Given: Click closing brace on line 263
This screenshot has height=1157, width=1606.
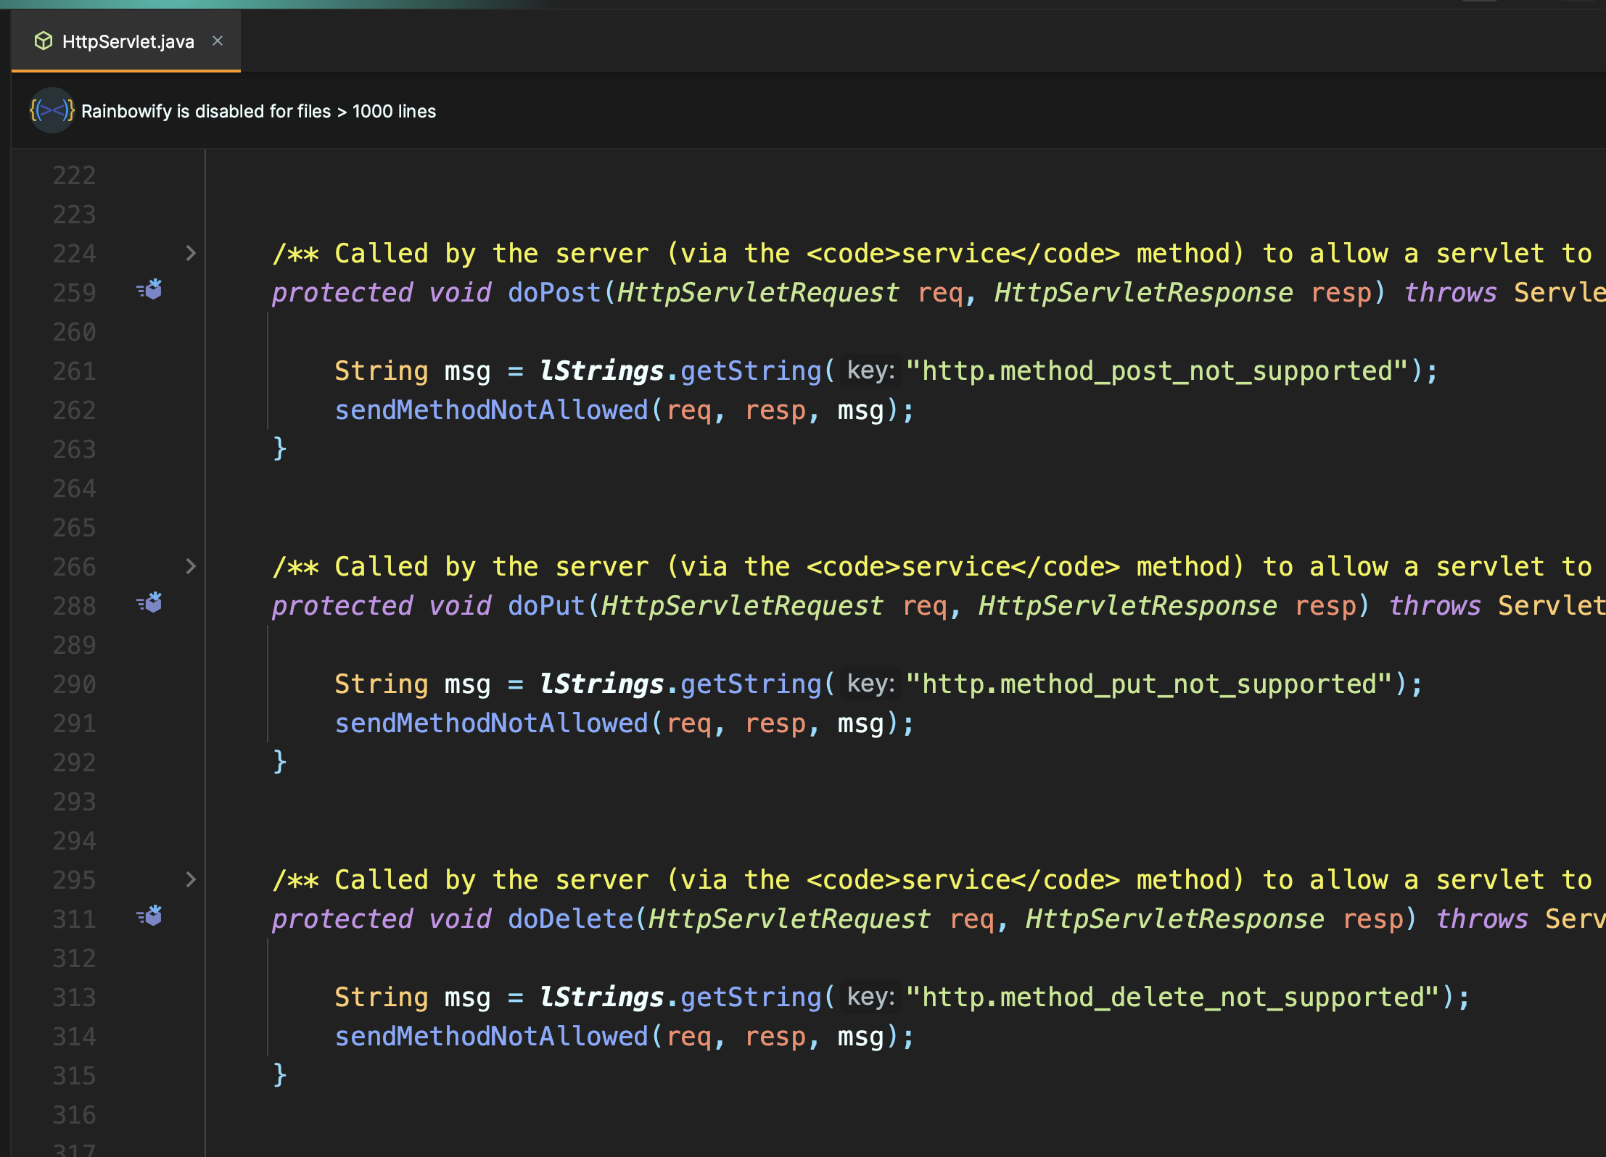Looking at the screenshot, I should (x=280, y=449).
